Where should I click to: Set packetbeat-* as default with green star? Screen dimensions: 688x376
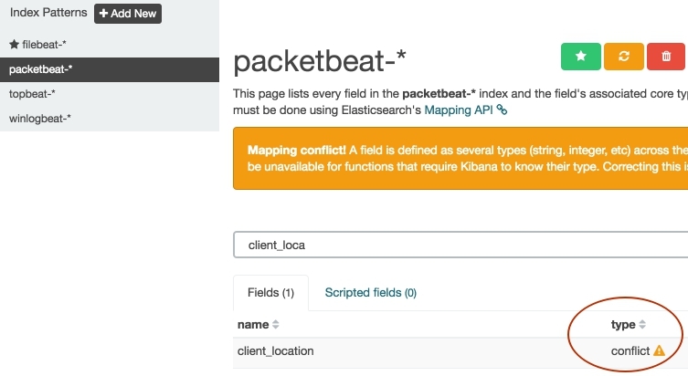coord(580,57)
